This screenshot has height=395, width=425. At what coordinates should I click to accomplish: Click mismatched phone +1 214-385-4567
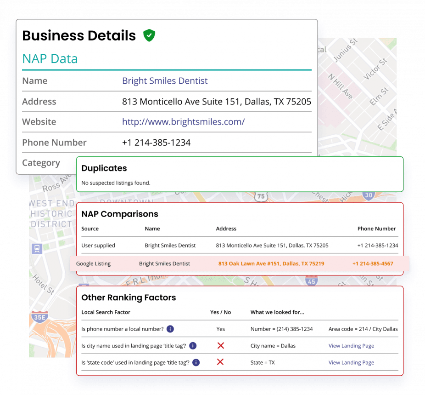pyautogui.click(x=373, y=263)
